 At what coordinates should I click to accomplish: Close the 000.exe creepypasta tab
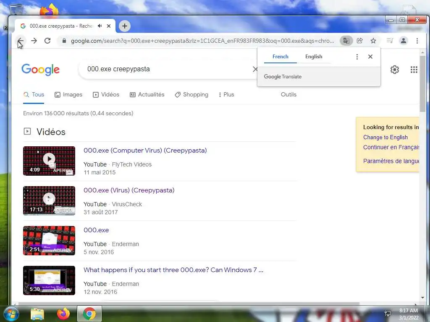pos(109,26)
